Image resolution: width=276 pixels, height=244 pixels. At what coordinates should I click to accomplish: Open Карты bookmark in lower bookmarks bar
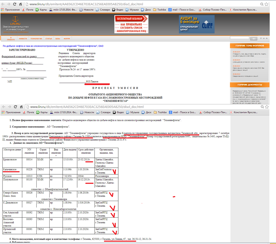point(42,112)
